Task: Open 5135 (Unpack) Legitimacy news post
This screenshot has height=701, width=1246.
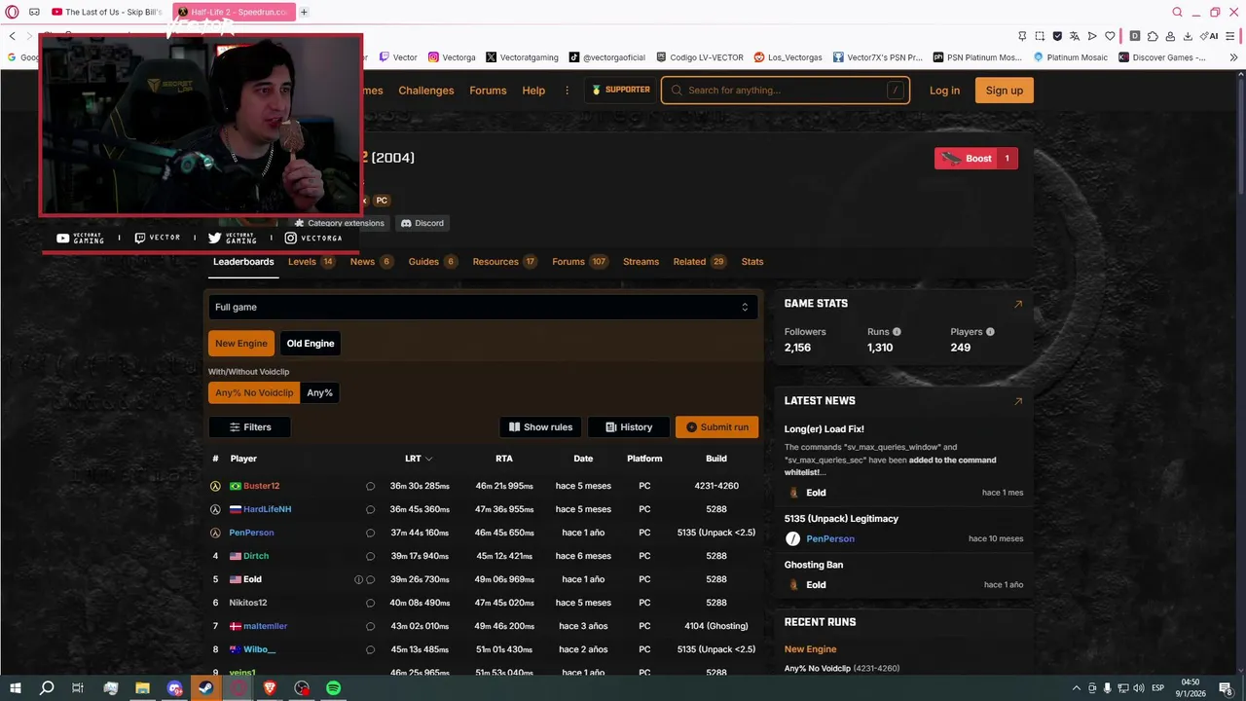Action: (841, 519)
